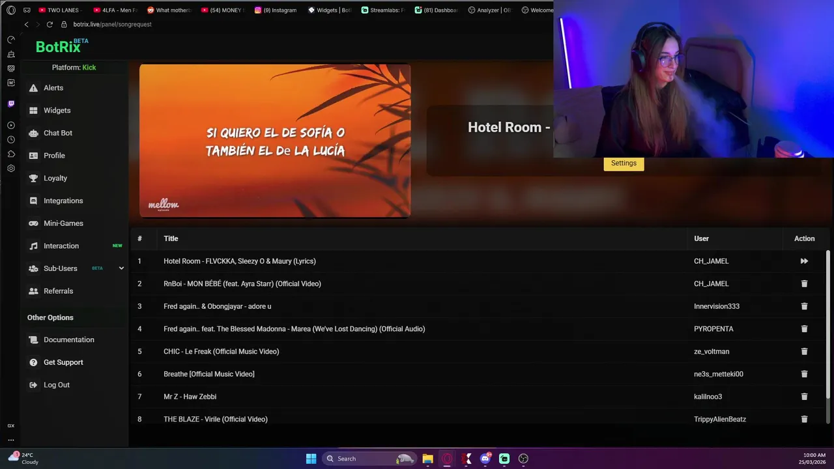Delete THE BLAZE - Virile request
Image resolution: width=834 pixels, height=469 pixels.
pos(804,419)
